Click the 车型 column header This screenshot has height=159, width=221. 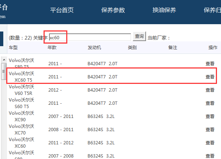13,48
